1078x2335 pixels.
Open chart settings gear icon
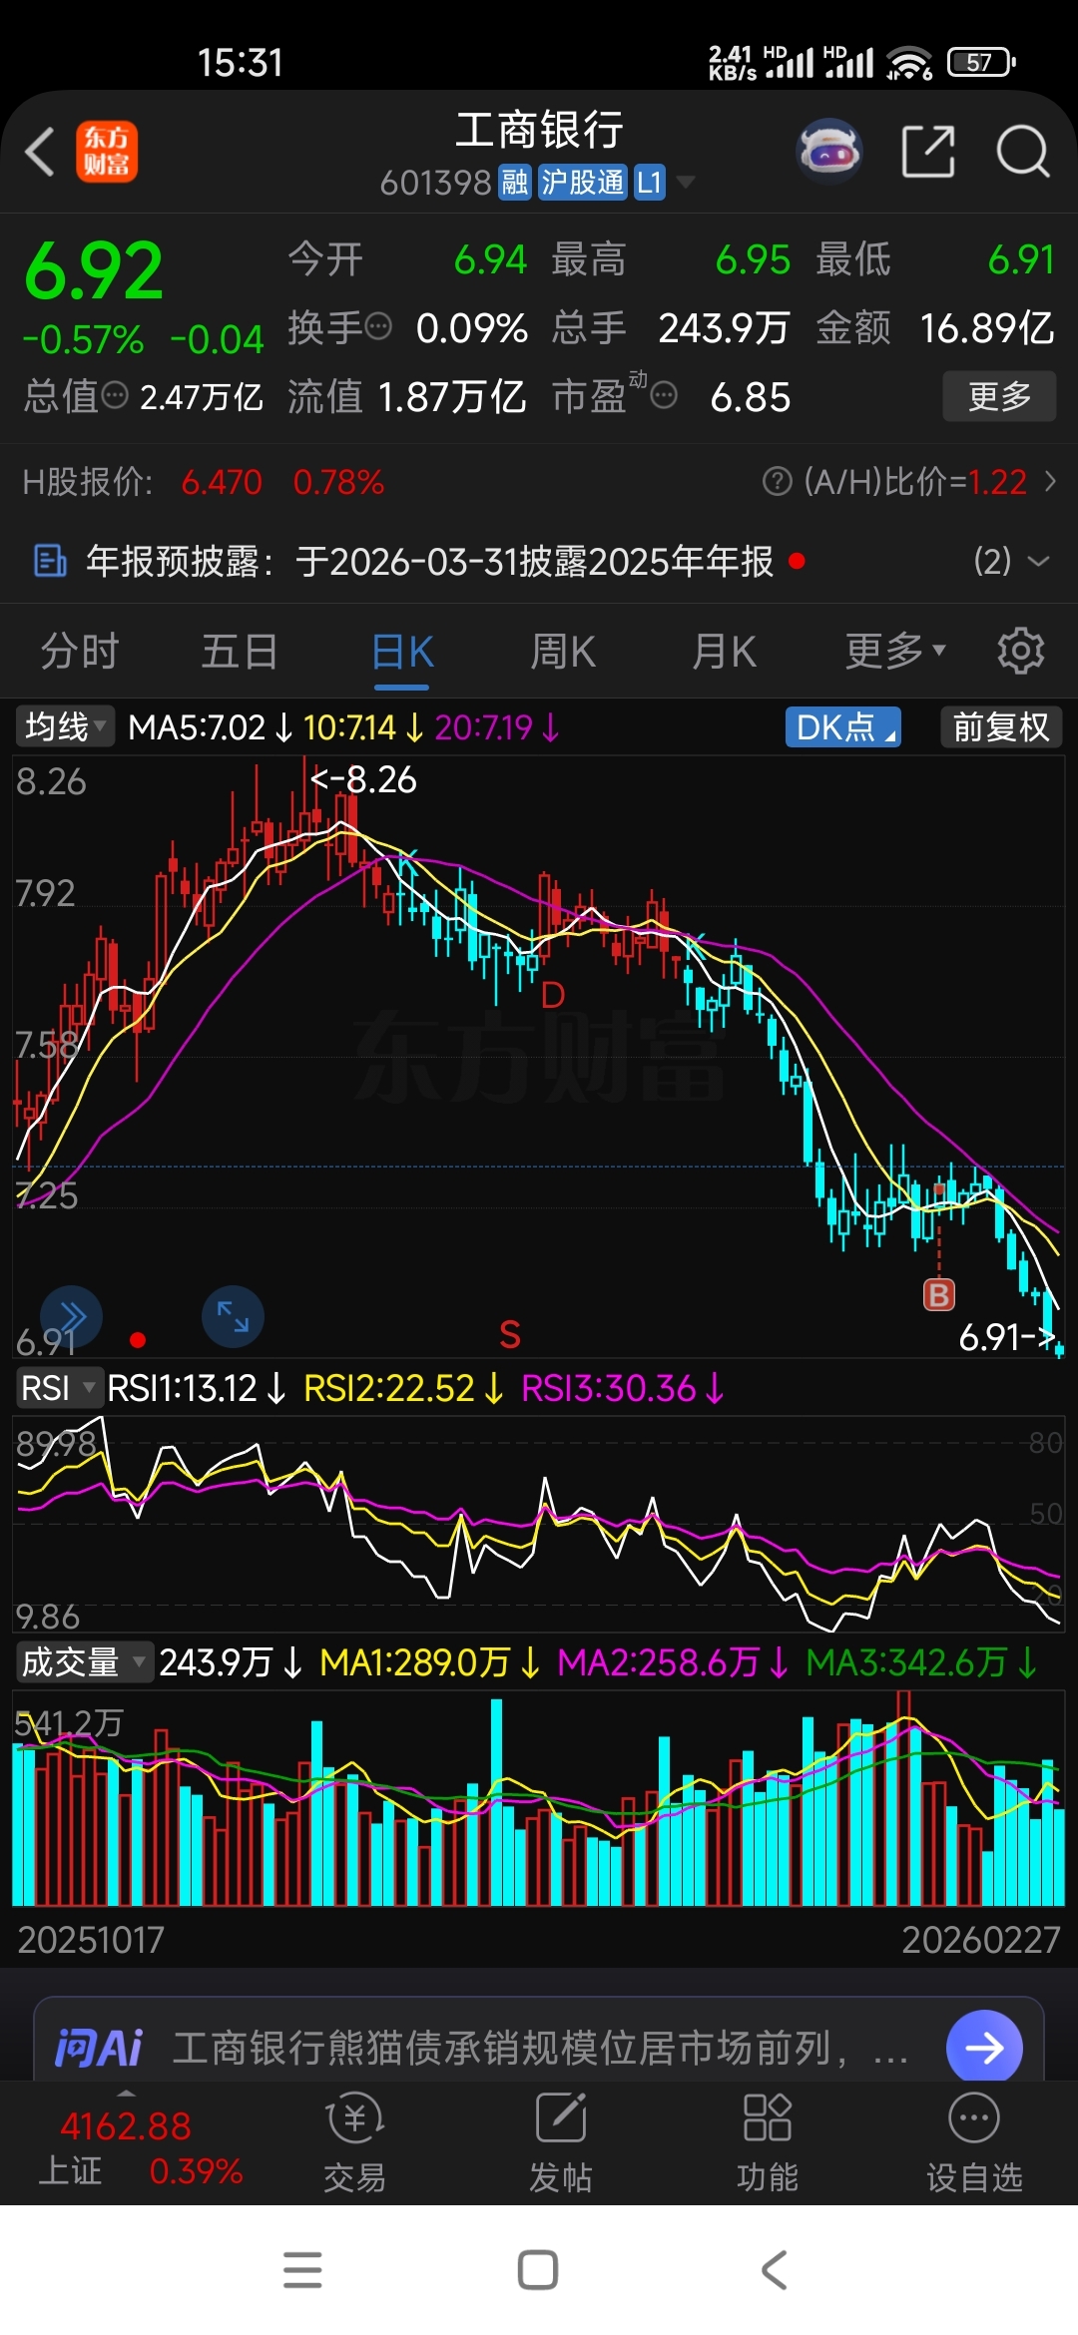pyautogui.click(x=1020, y=651)
